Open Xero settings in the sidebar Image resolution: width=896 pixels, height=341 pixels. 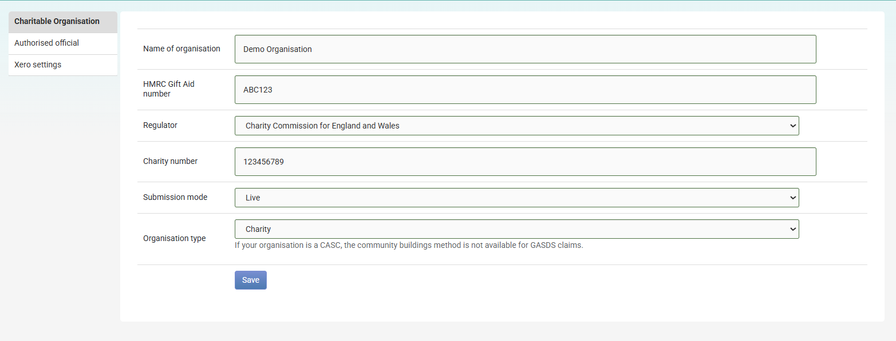click(x=63, y=65)
